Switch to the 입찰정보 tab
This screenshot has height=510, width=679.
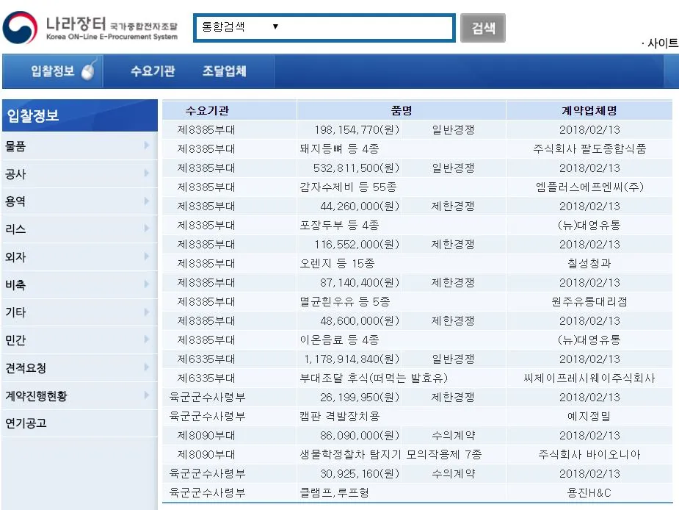pos(52,71)
